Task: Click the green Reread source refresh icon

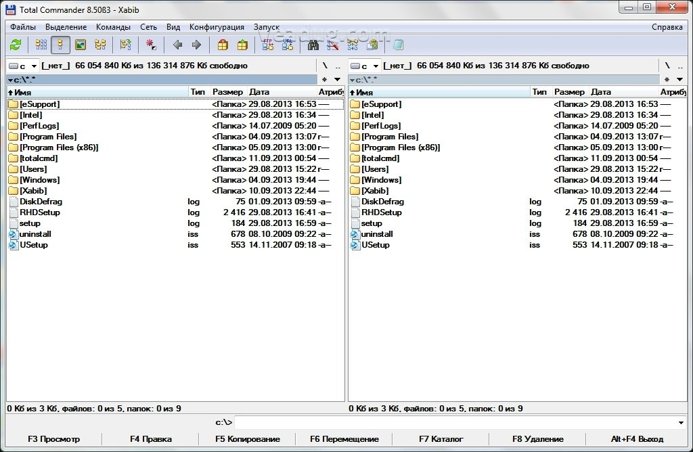Action: tap(16, 45)
